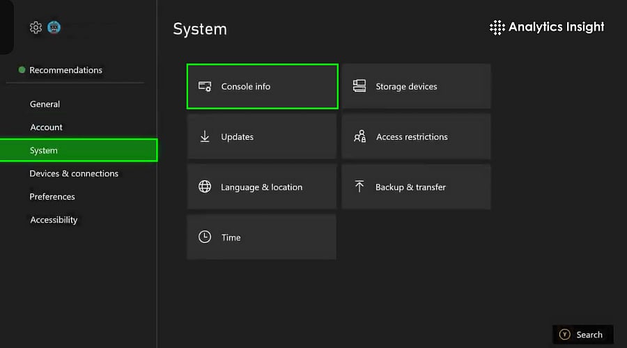Open Recommendations with green dot
The image size is (627, 348).
click(65, 70)
